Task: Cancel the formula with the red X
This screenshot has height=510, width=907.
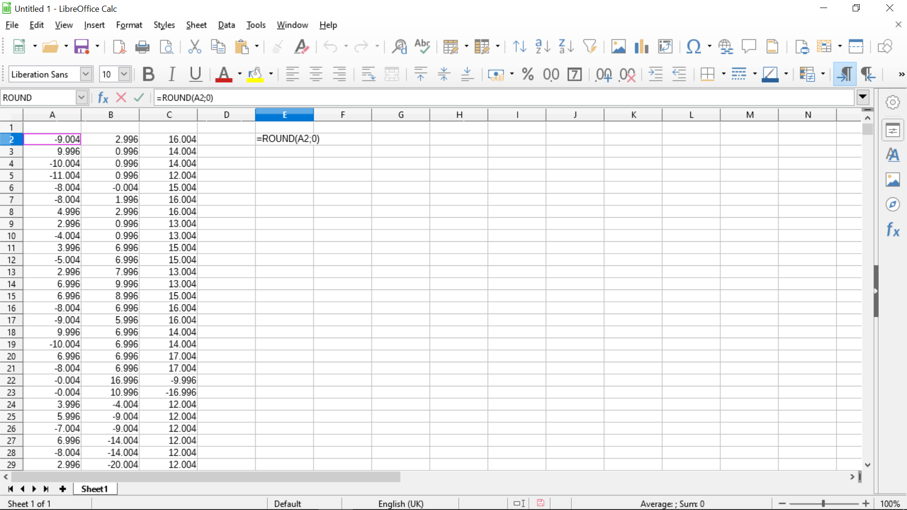Action: tap(121, 98)
